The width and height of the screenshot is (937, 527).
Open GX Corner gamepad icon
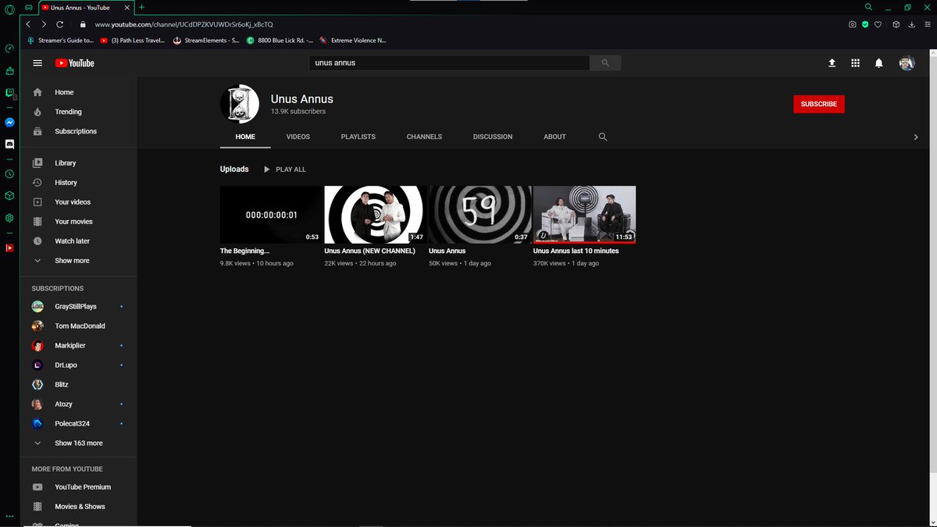coord(28,7)
